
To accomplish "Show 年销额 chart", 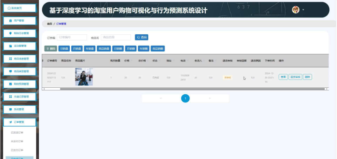I will (x=144, y=49).
